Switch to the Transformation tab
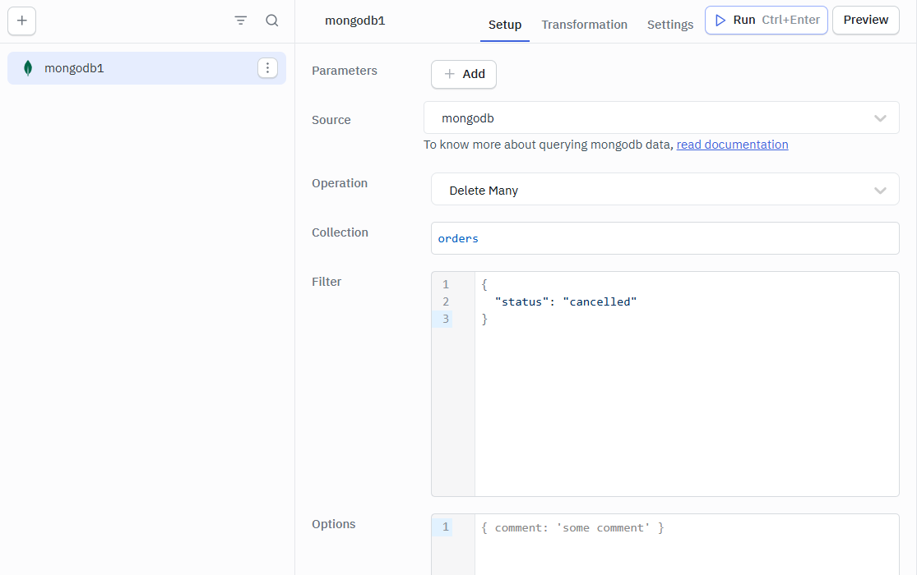Image resolution: width=917 pixels, height=575 pixels. click(x=584, y=25)
